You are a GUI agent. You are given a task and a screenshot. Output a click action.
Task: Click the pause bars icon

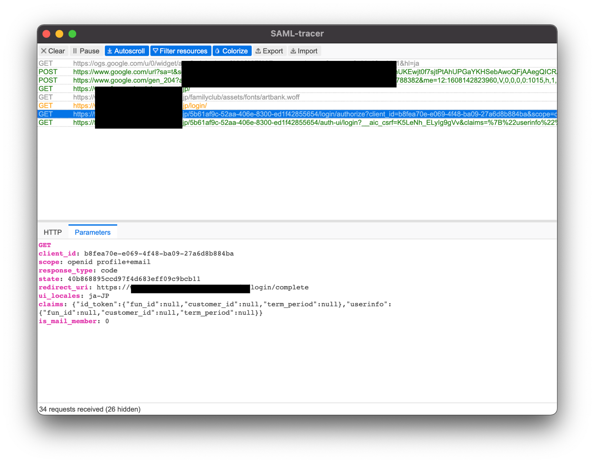coord(75,51)
